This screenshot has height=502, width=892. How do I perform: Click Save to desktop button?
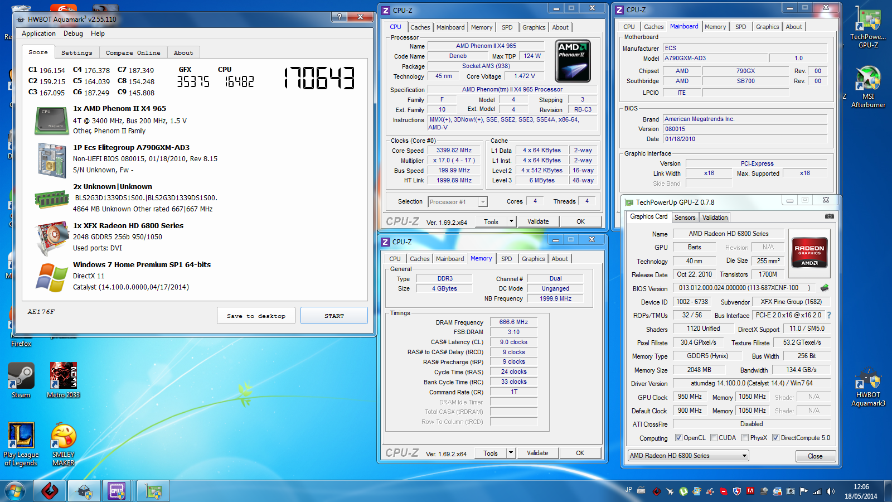(x=256, y=316)
